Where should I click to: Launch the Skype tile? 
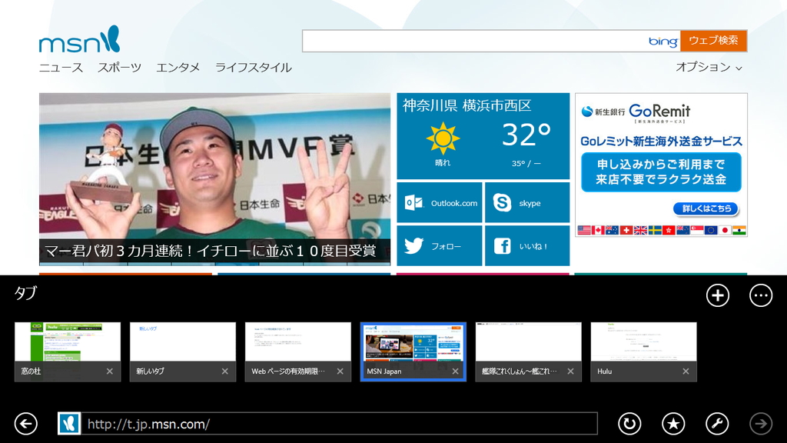point(527,202)
